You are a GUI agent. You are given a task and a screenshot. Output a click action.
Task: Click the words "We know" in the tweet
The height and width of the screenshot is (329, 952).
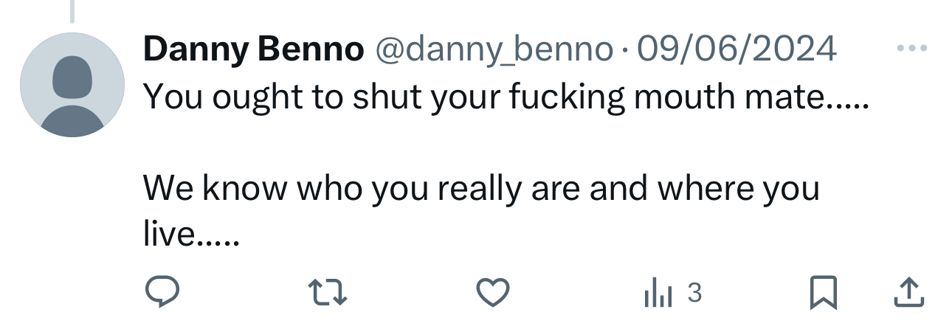[214, 189]
